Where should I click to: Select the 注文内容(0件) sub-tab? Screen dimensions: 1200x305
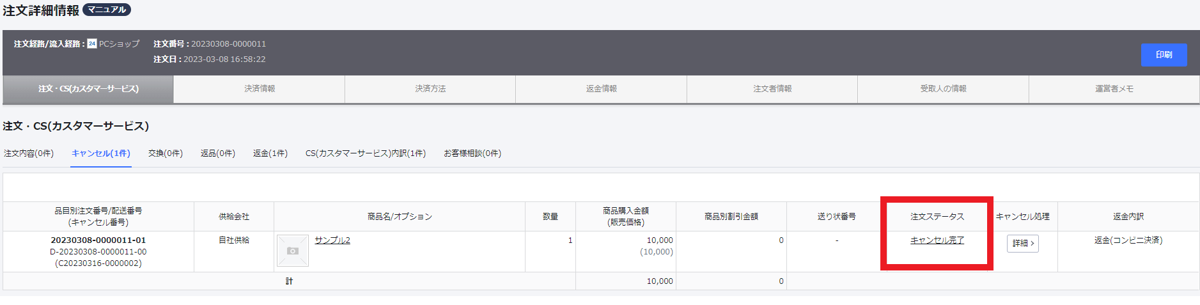[x=29, y=153]
